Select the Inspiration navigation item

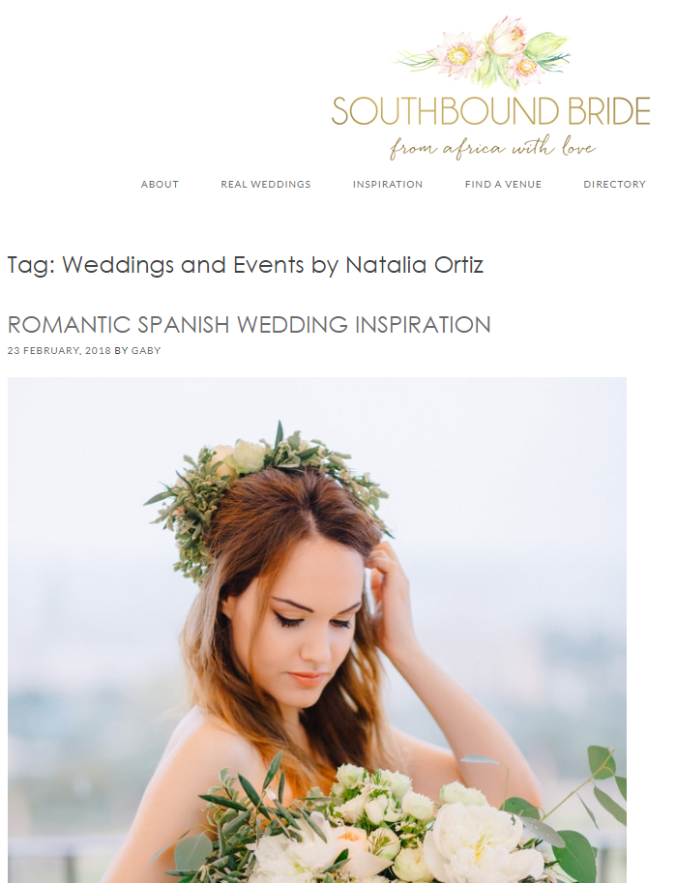[x=388, y=184]
